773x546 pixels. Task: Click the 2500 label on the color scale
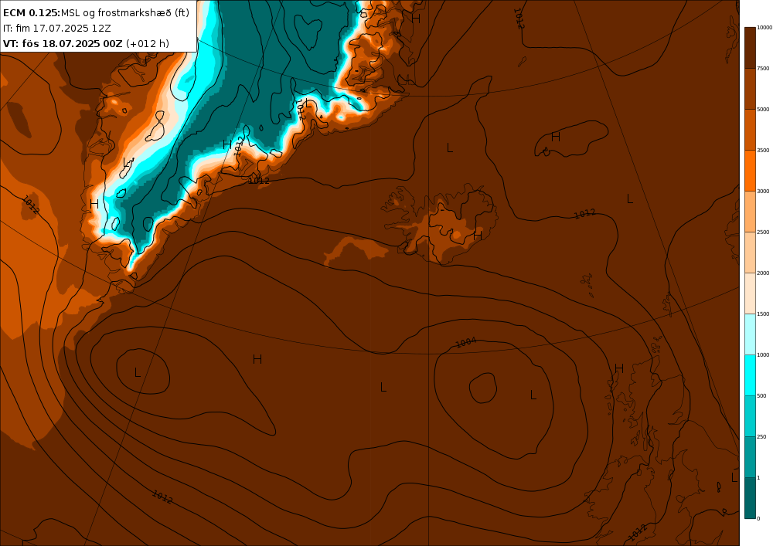click(763, 232)
